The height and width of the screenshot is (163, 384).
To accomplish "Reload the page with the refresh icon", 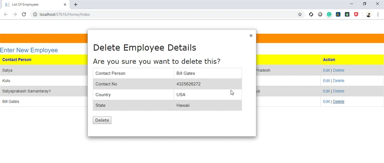I will coord(24,15).
